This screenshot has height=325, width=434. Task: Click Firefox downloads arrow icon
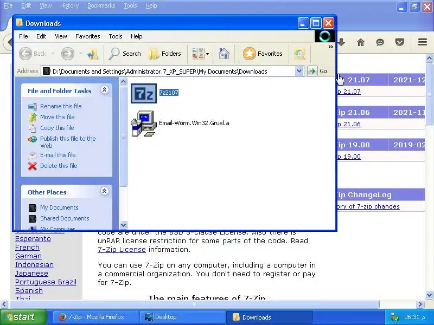point(341,42)
